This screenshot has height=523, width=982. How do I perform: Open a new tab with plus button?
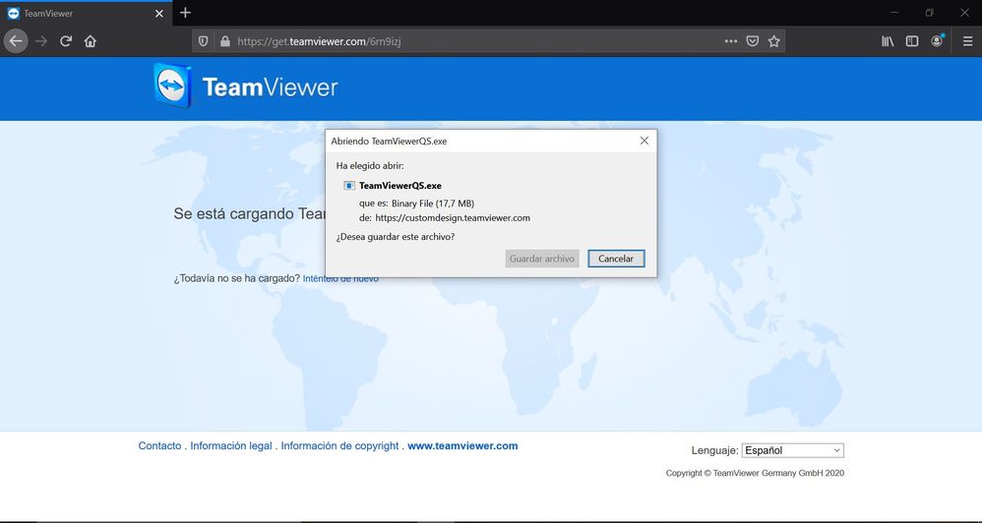(x=185, y=13)
